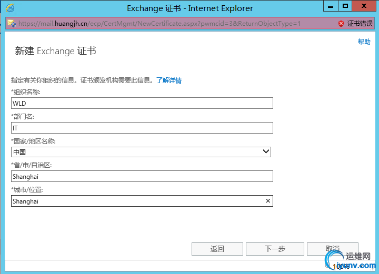Viewport: 379px width, 274px height.
Task: Click the 组织名称 field containing WLD
Action: point(142,103)
